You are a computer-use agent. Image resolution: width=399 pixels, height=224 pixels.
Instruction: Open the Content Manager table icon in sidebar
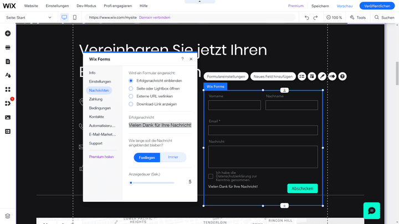coord(8,131)
